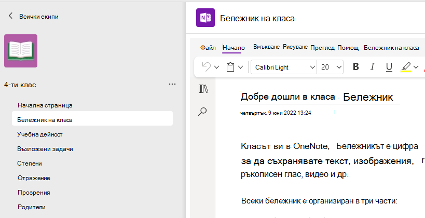Click the text ръкописен глас, видео и др.
The width and height of the screenshot is (425, 218).
click(295, 174)
